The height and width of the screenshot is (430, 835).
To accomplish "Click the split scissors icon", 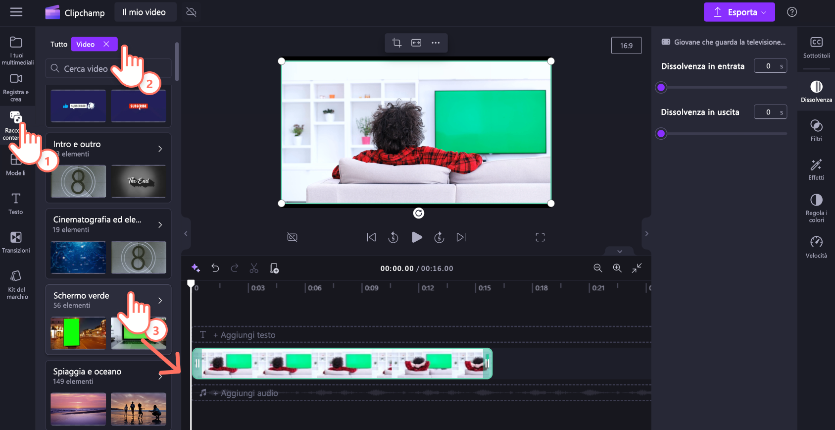I will pyautogui.click(x=254, y=268).
